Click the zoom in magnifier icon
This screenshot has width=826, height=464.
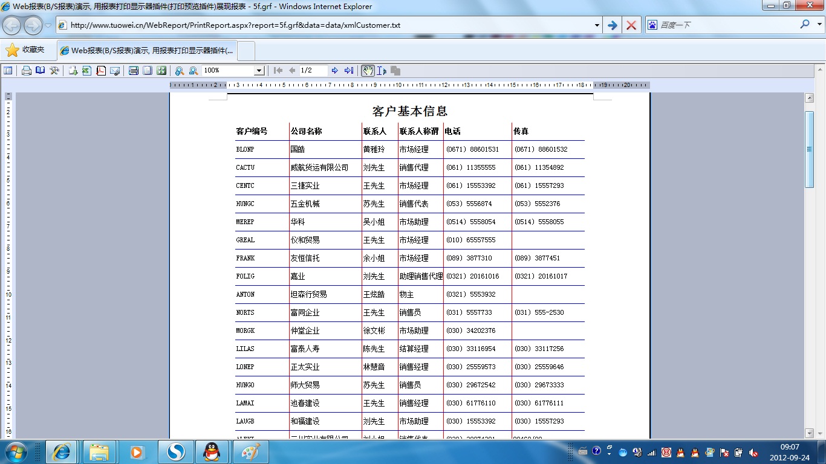tap(180, 71)
